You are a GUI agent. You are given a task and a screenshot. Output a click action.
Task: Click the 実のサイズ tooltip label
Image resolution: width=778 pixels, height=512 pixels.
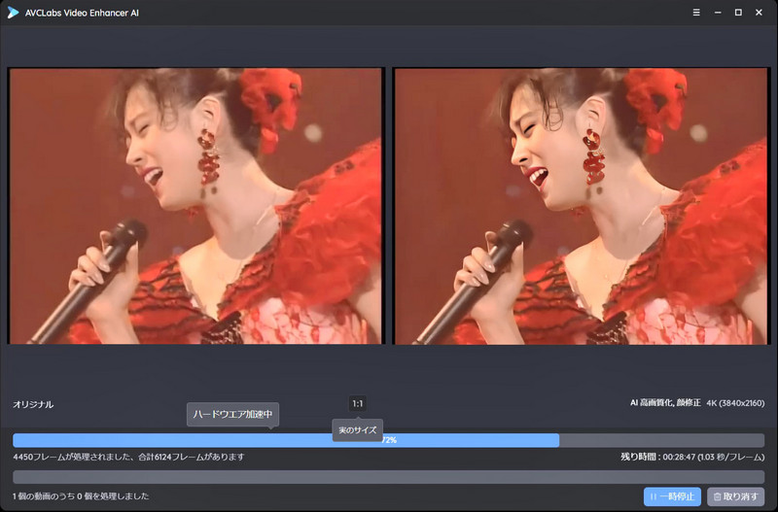(357, 429)
